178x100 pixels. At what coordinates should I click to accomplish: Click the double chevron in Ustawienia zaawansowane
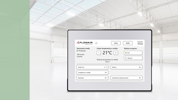tap(140, 78)
